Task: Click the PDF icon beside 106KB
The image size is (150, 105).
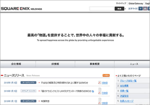Action: [99, 103]
